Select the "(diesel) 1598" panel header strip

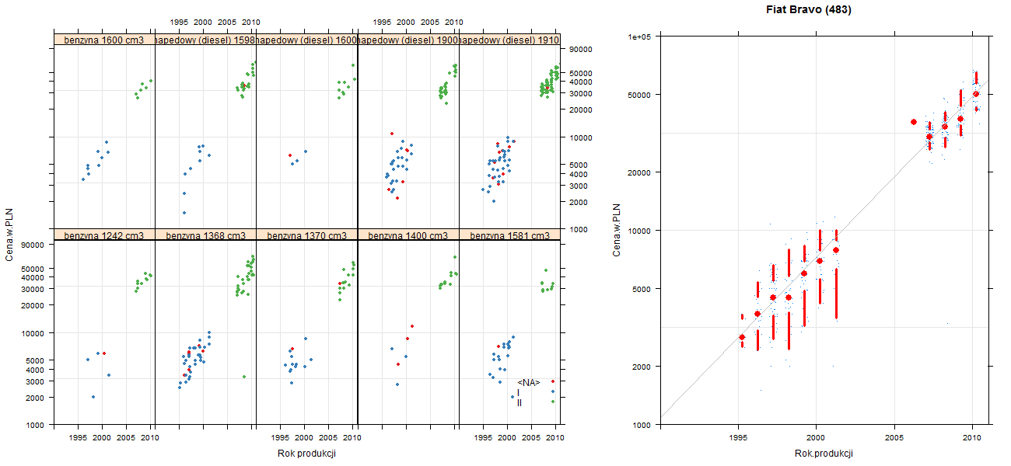tap(205, 40)
